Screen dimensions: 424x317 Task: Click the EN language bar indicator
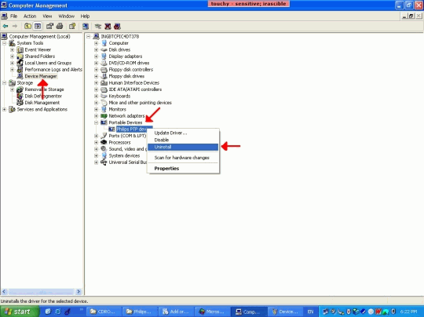[x=310, y=312]
